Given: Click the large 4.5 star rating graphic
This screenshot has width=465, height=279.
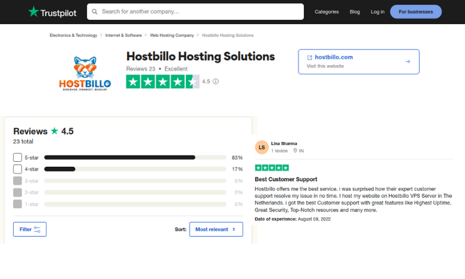Looking at the screenshot, I should click(x=163, y=82).
